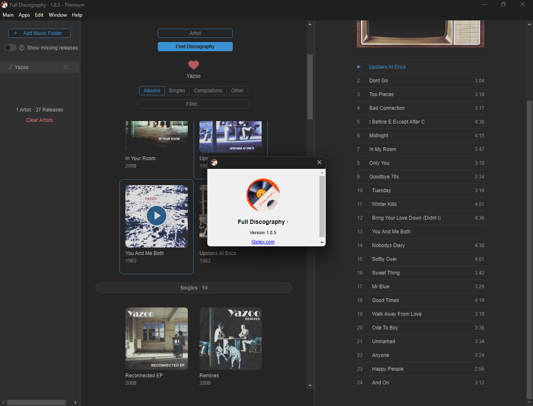This screenshot has width=533, height=406.
Task: Click the music note icon beside Yazoo artist
Action: coord(10,67)
